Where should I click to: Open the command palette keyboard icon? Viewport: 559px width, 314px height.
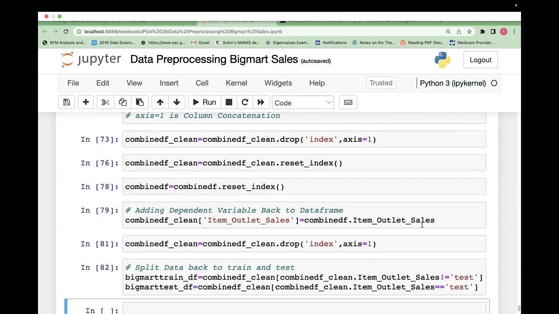348,102
